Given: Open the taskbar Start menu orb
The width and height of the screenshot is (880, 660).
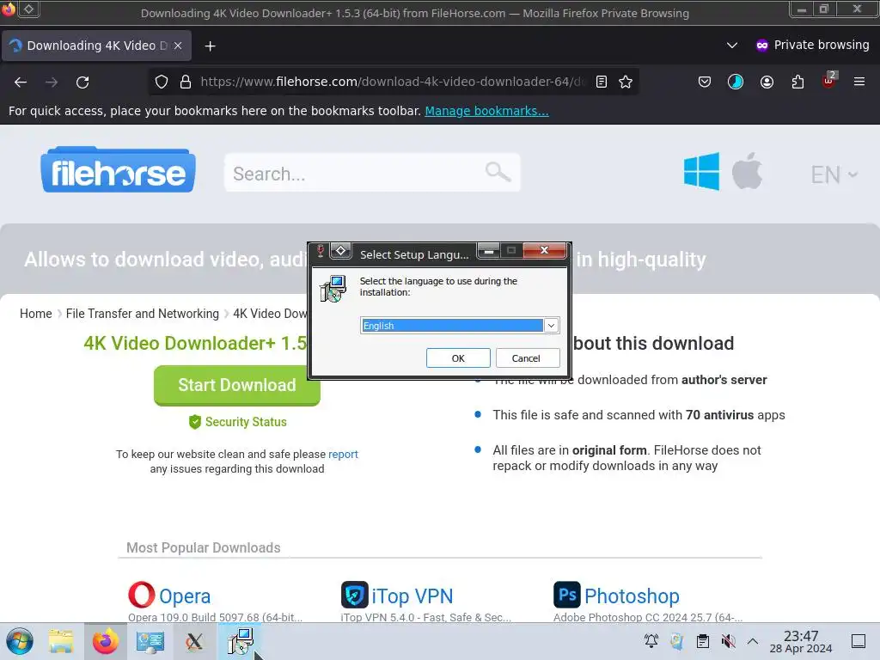Looking at the screenshot, I should pyautogui.click(x=20, y=641).
